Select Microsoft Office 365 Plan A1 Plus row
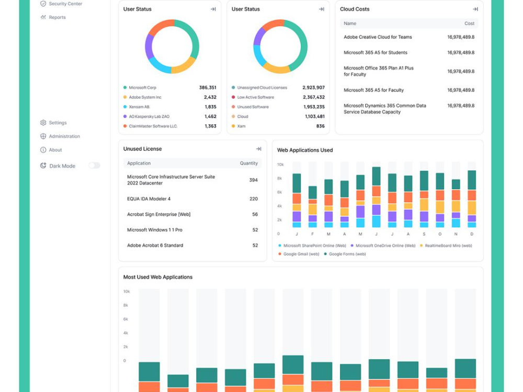 [409, 71]
